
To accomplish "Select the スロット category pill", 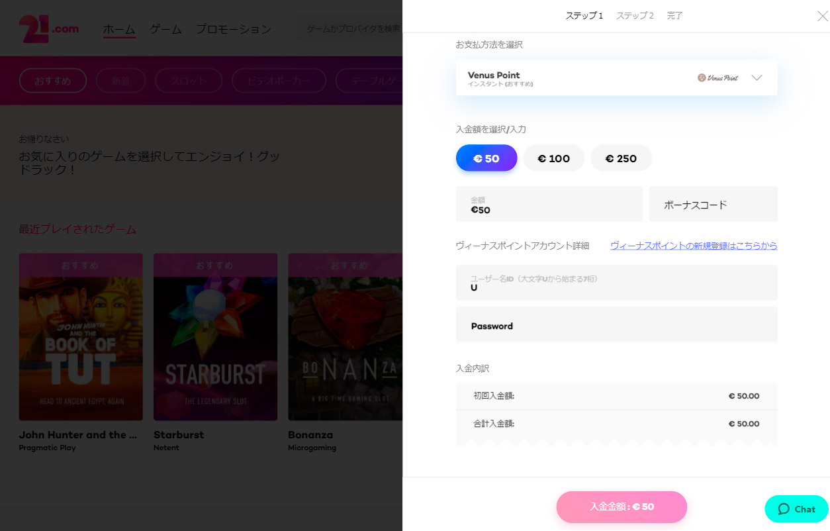I will point(189,81).
